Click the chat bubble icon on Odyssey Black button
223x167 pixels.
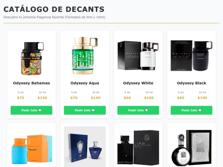tap(200, 111)
